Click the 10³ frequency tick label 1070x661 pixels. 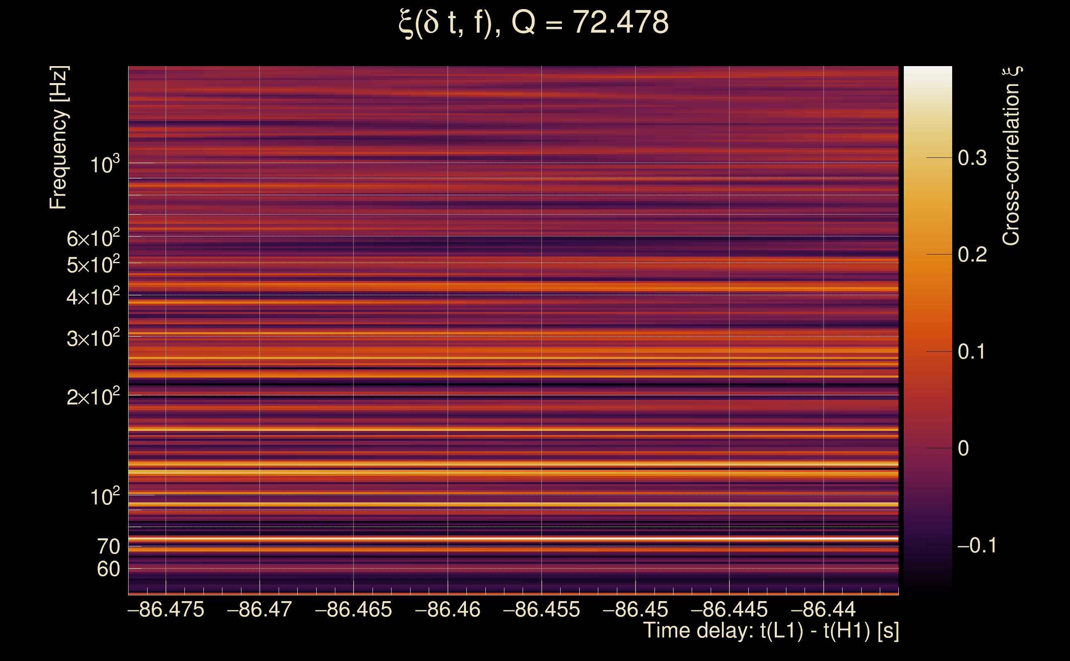point(105,164)
